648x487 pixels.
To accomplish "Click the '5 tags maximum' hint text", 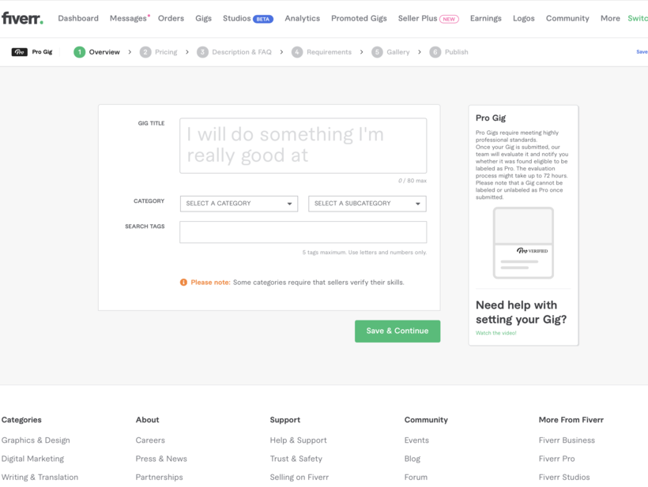I will pyautogui.click(x=364, y=252).
